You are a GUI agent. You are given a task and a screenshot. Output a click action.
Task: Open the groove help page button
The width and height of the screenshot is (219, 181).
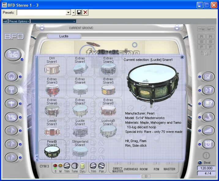coord(208,90)
